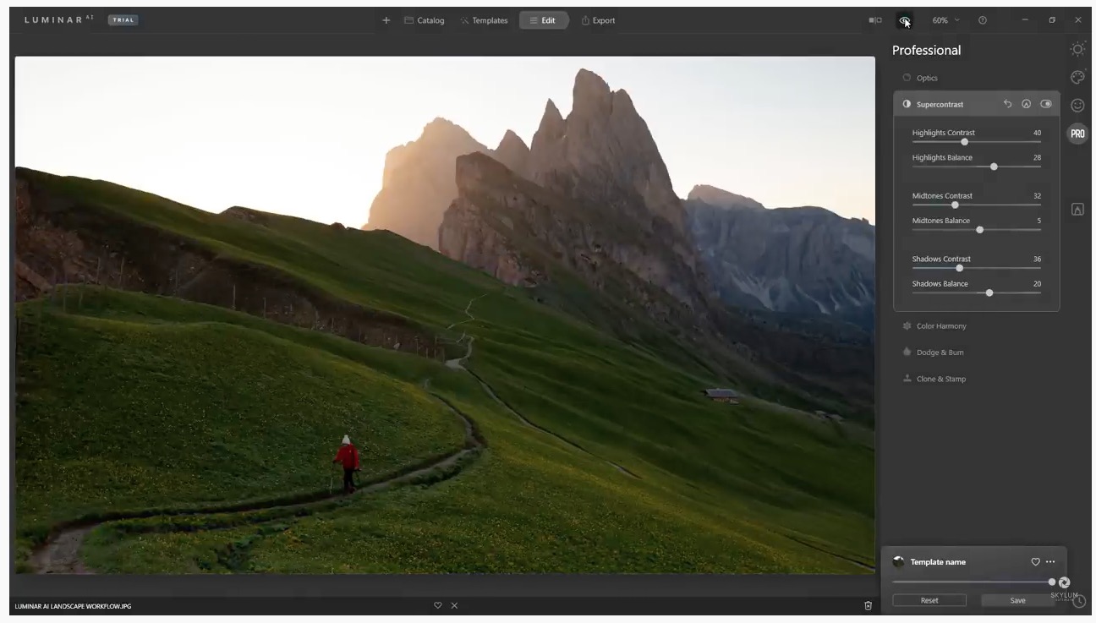Open the Portrait tools face icon

click(x=1077, y=106)
